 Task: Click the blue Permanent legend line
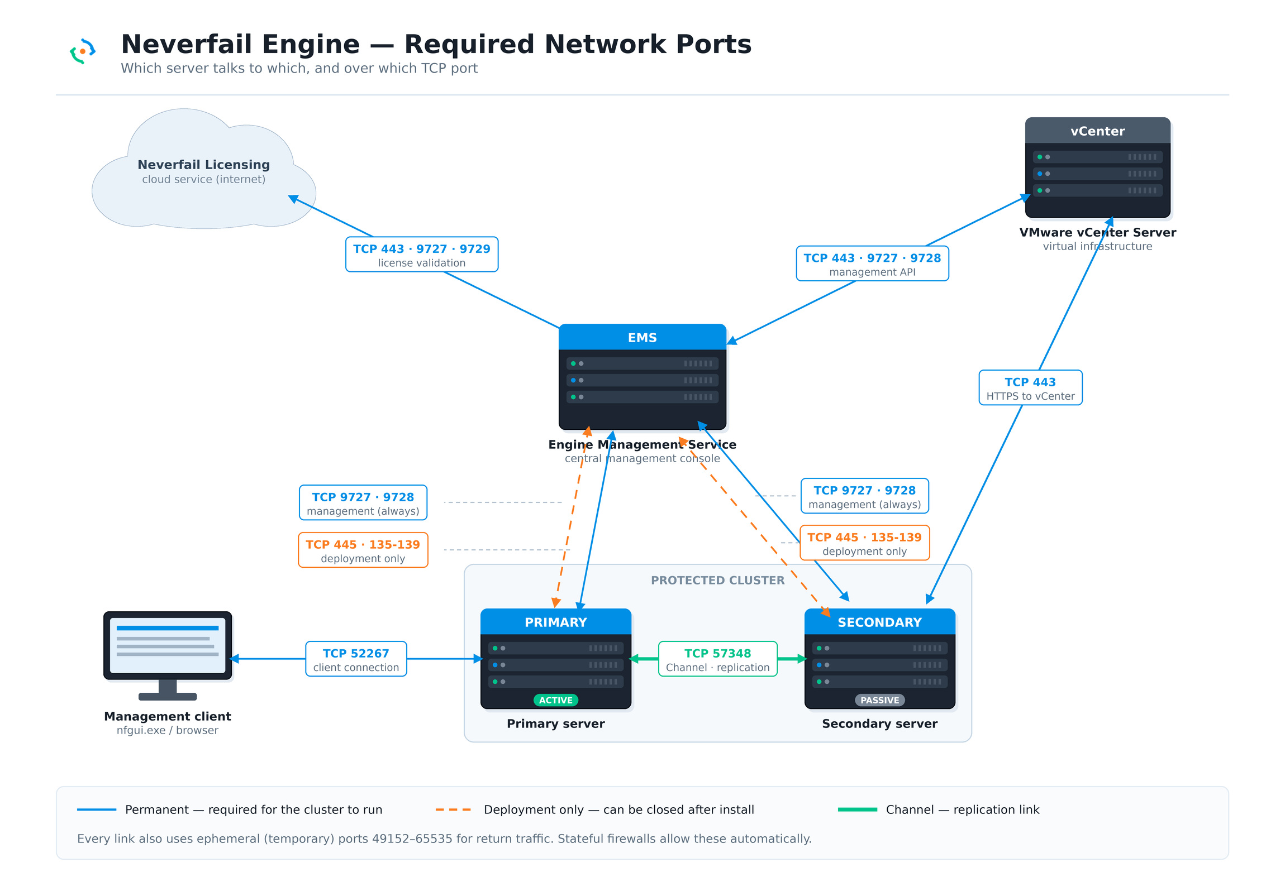[97, 809]
